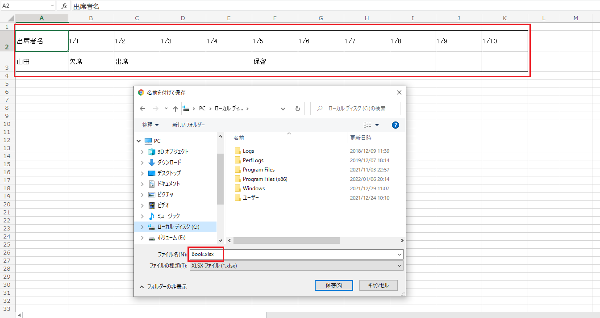This screenshot has height=318, width=600.
Task: Click the up-one-level arrow icon
Action: (175, 109)
